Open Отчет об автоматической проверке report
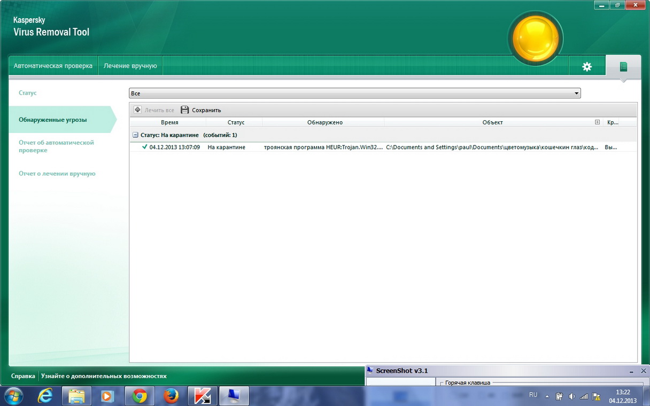 (56, 146)
